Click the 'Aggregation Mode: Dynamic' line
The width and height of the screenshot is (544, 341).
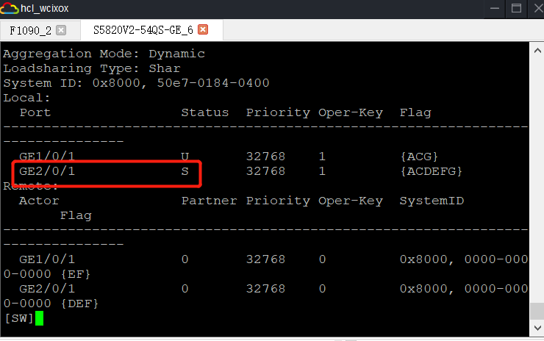pos(104,54)
